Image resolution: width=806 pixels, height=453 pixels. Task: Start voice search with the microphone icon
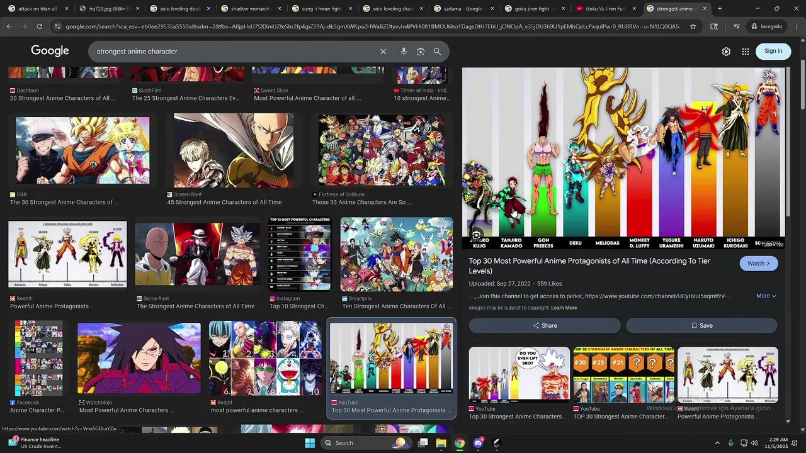pyautogui.click(x=404, y=52)
